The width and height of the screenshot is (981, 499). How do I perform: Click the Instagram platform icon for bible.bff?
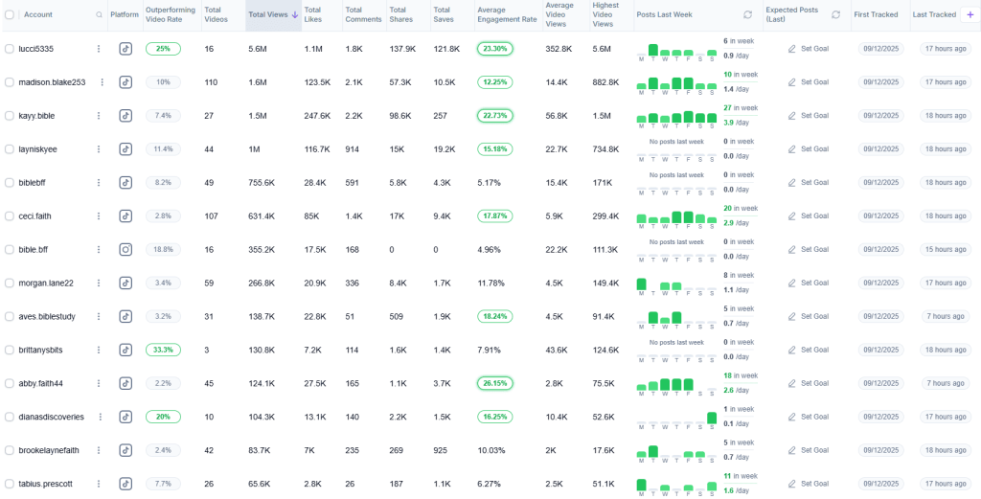coord(125,250)
